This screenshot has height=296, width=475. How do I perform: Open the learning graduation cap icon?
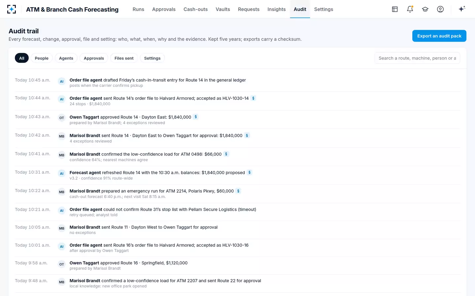pyautogui.click(x=425, y=9)
